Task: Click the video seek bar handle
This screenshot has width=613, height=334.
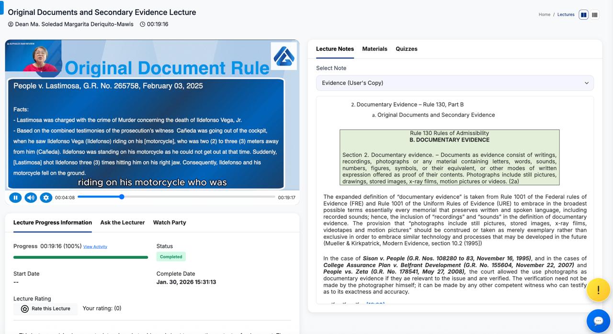Action: click(122, 197)
